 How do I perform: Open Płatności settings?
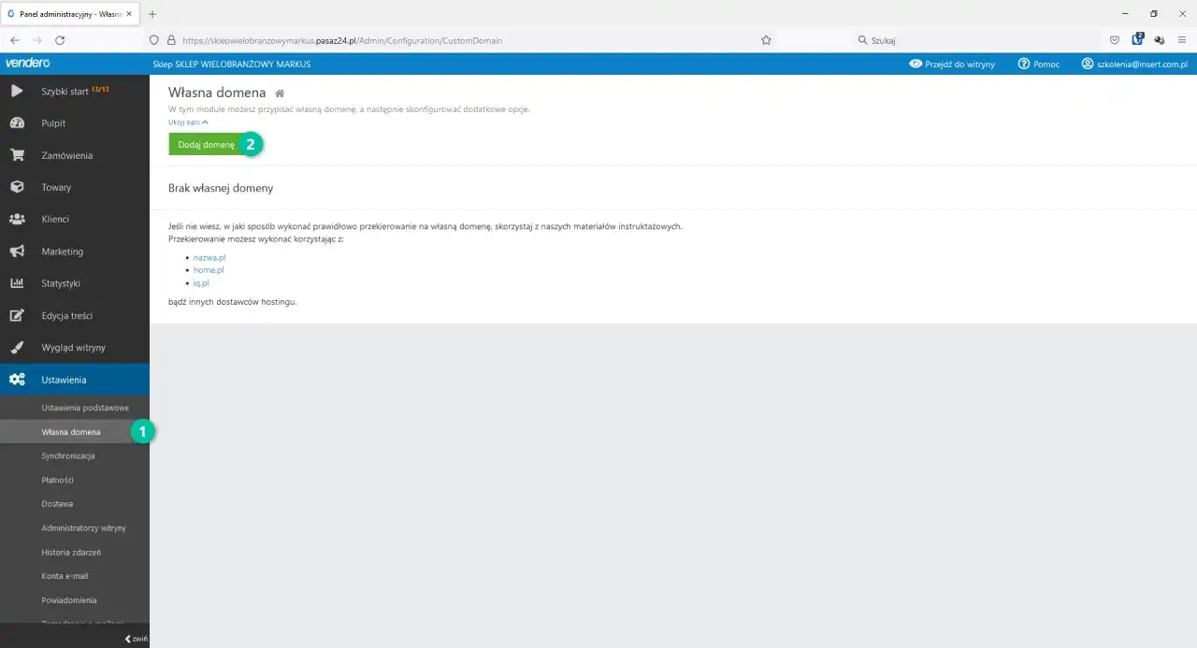pyautogui.click(x=57, y=480)
